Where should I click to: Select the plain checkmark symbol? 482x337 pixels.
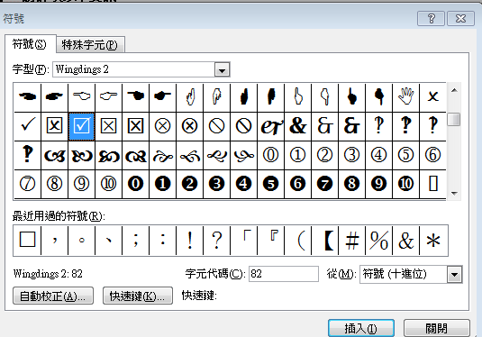tap(27, 126)
